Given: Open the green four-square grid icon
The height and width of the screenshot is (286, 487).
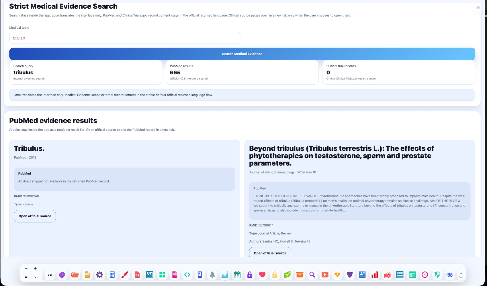Looking at the screenshot, I should coord(162,275).
